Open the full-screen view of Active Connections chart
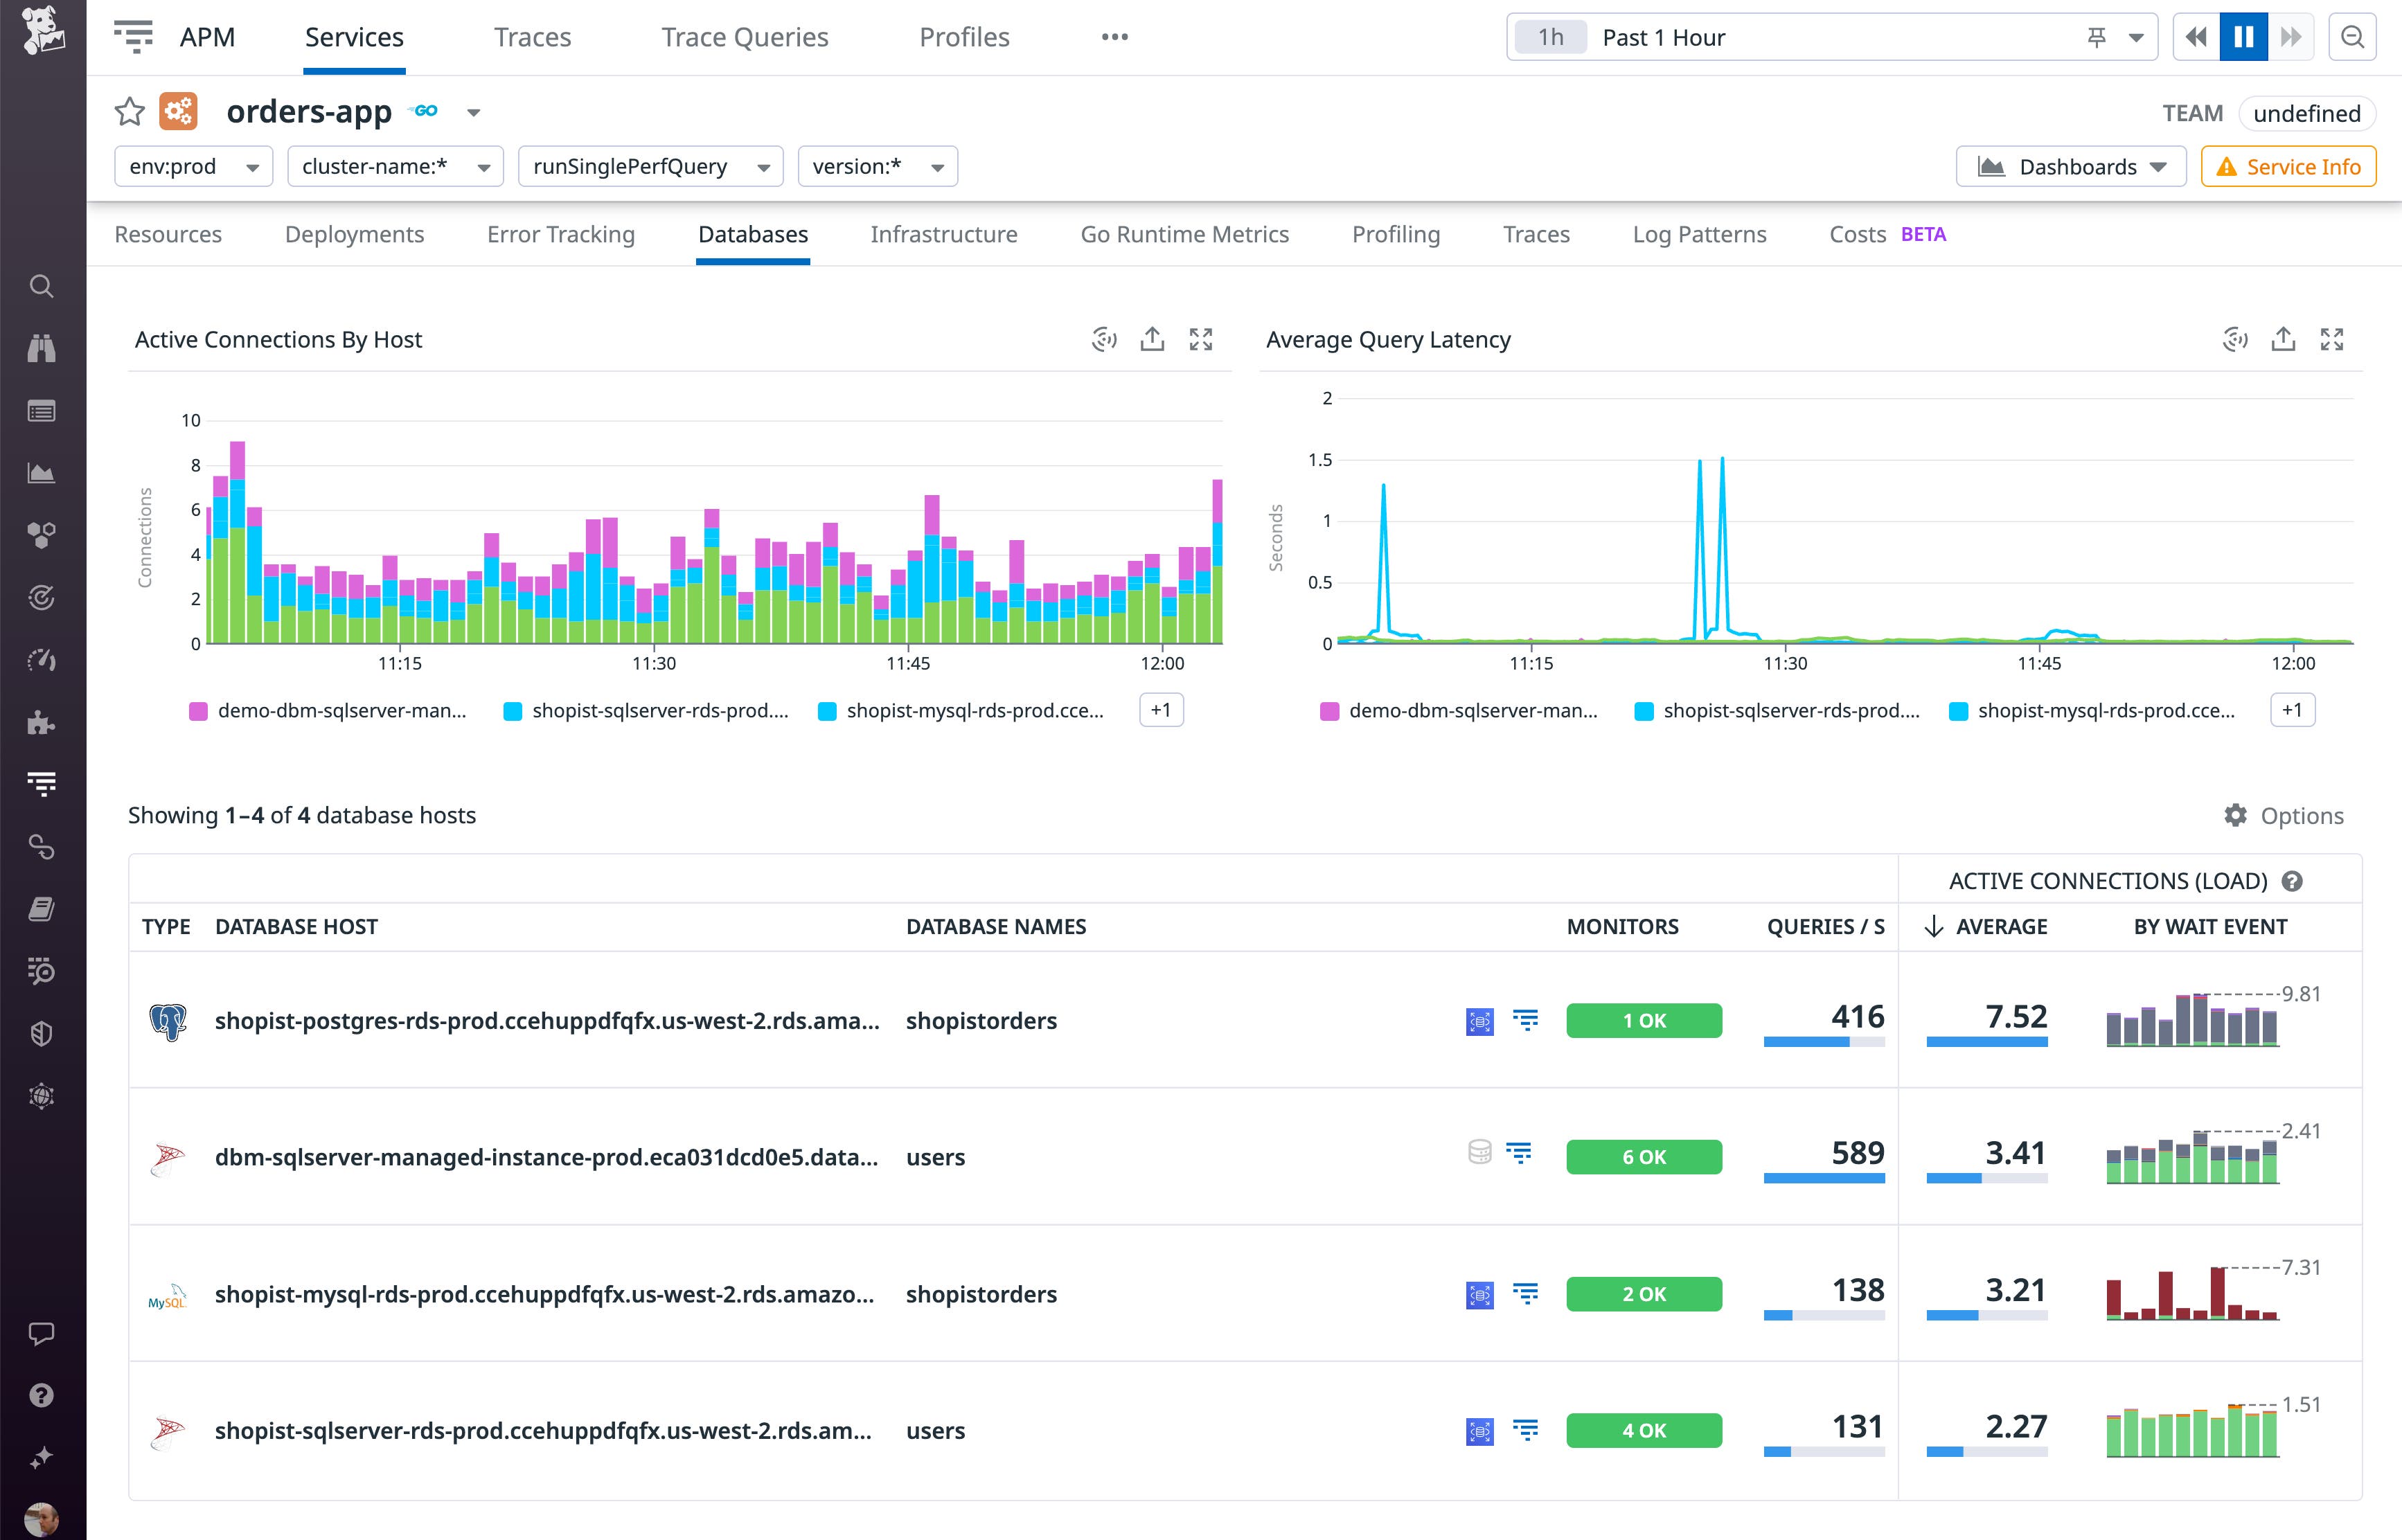Image resolution: width=2402 pixels, height=1540 pixels. point(1201,340)
